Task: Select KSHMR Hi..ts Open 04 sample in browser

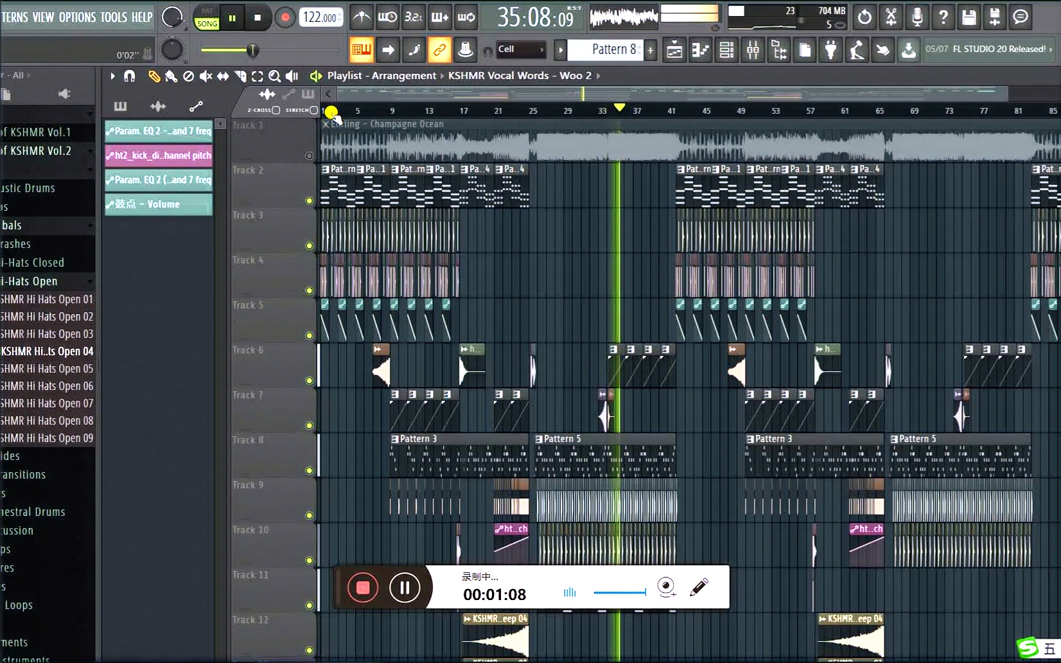Action: 47,351
